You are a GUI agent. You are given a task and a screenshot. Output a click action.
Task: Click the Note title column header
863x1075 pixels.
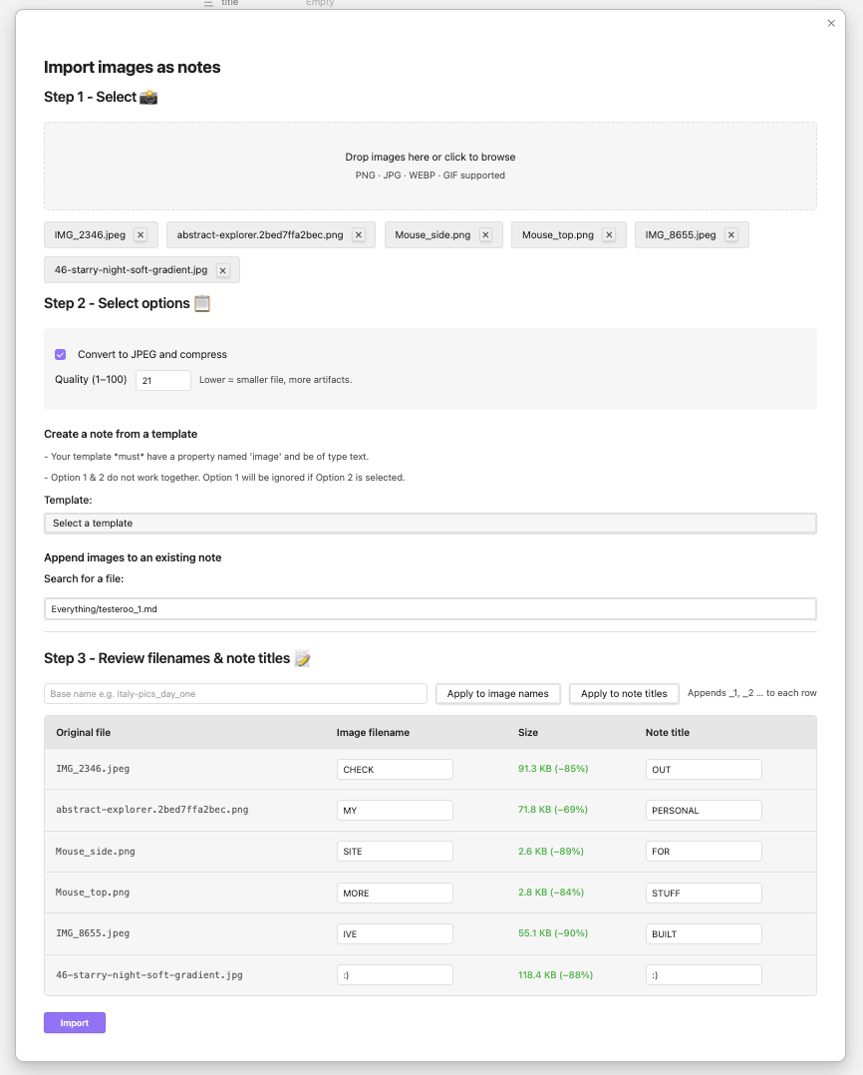click(x=668, y=732)
